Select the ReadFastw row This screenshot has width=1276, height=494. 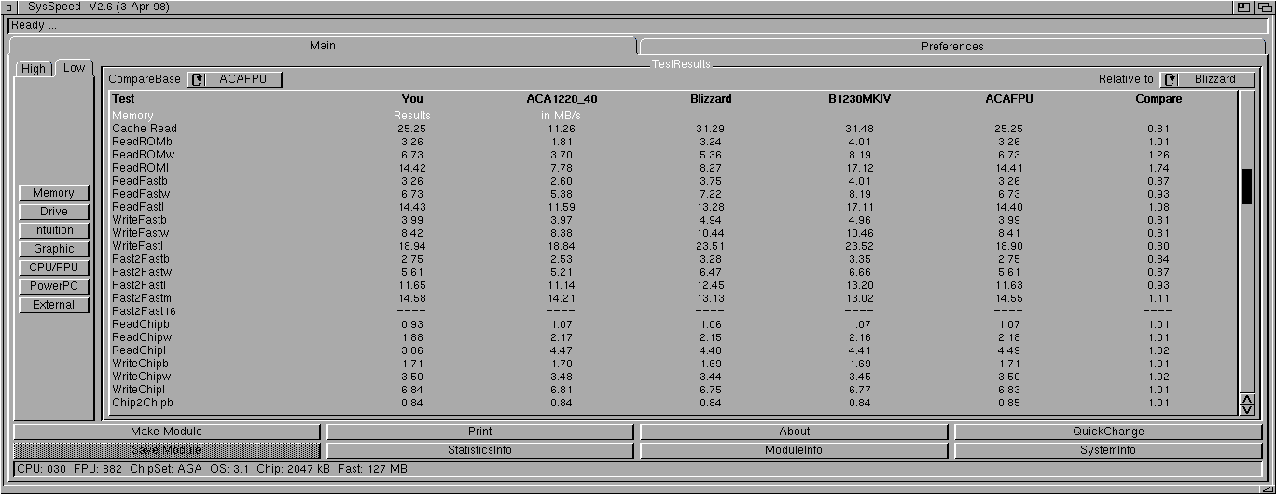(x=673, y=194)
